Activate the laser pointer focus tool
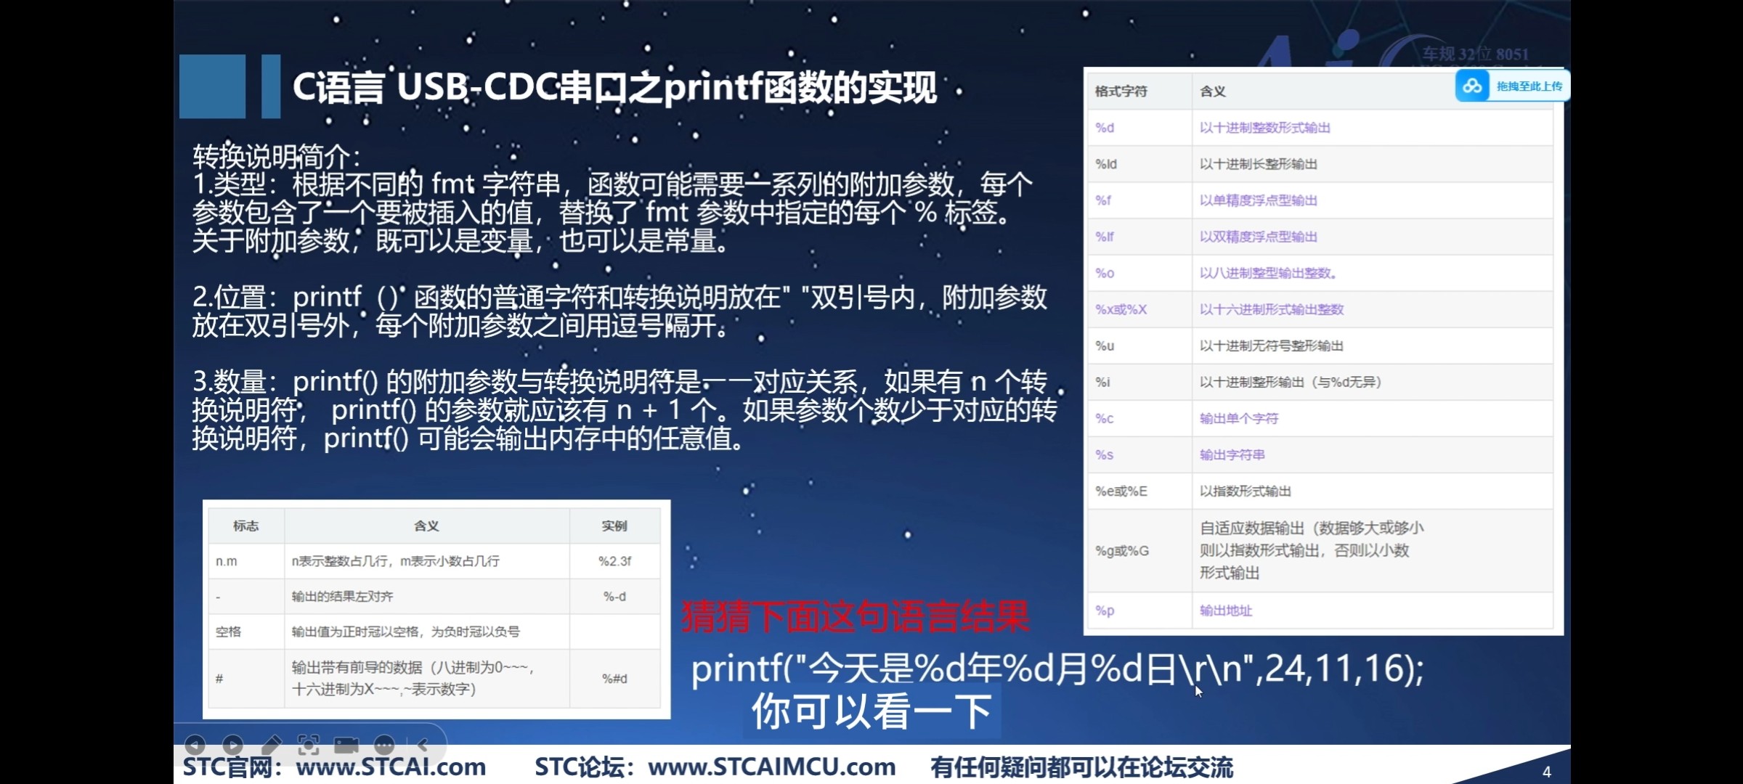1743x784 pixels. (309, 744)
